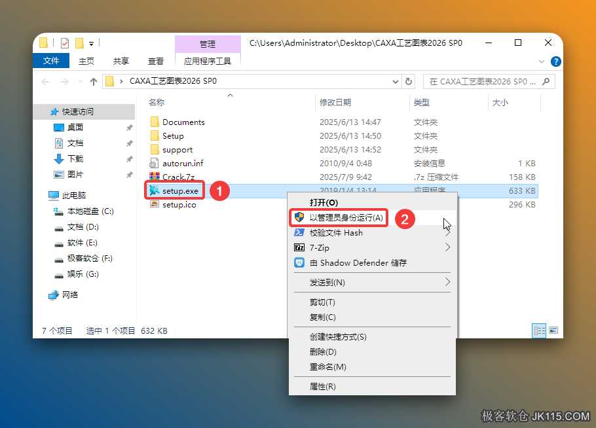The height and width of the screenshot is (428, 596).
Task: Open the recent locations dropdown arrow
Action: [80, 82]
